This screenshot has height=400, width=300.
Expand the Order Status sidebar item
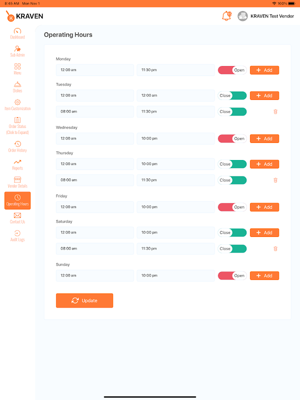click(17, 126)
